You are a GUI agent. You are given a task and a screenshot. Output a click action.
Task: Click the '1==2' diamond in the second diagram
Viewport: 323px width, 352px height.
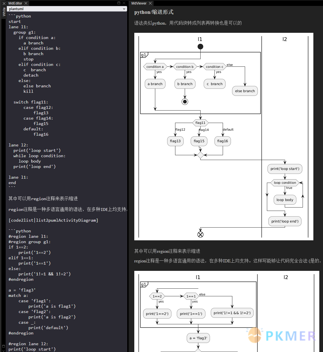tap(157, 296)
